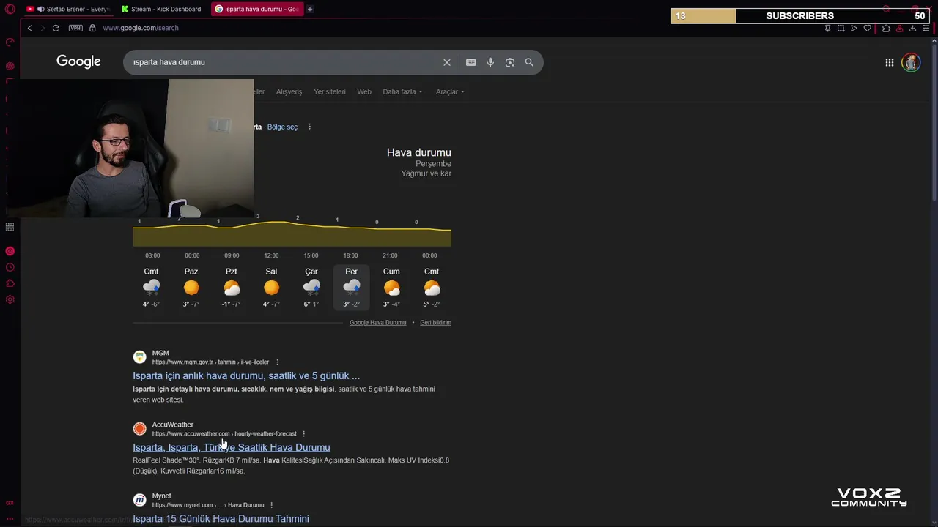
Task: Select the Çar forecast day
Action: [311, 287]
